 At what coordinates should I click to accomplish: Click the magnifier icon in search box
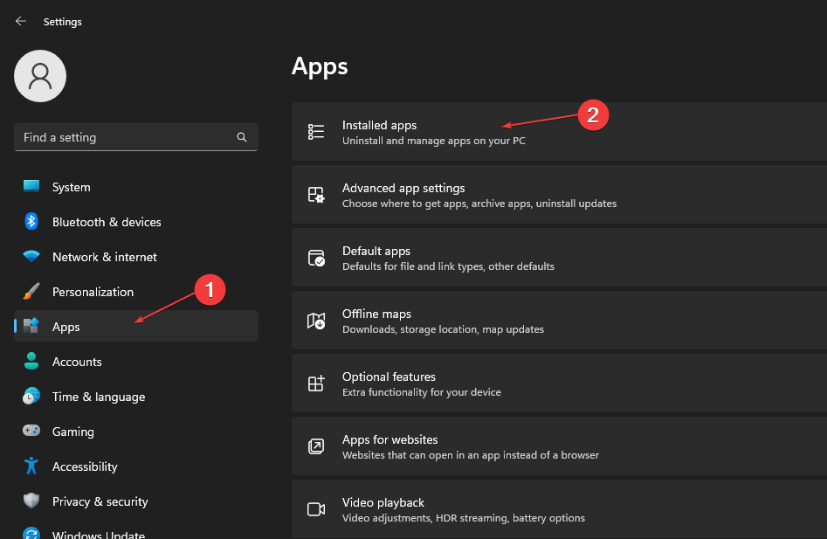point(242,137)
